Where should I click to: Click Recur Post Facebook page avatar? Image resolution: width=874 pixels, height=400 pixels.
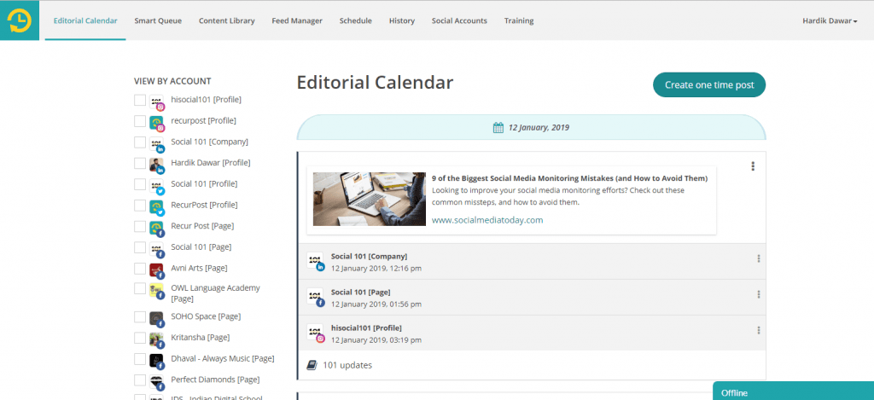pyautogui.click(x=157, y=229)
